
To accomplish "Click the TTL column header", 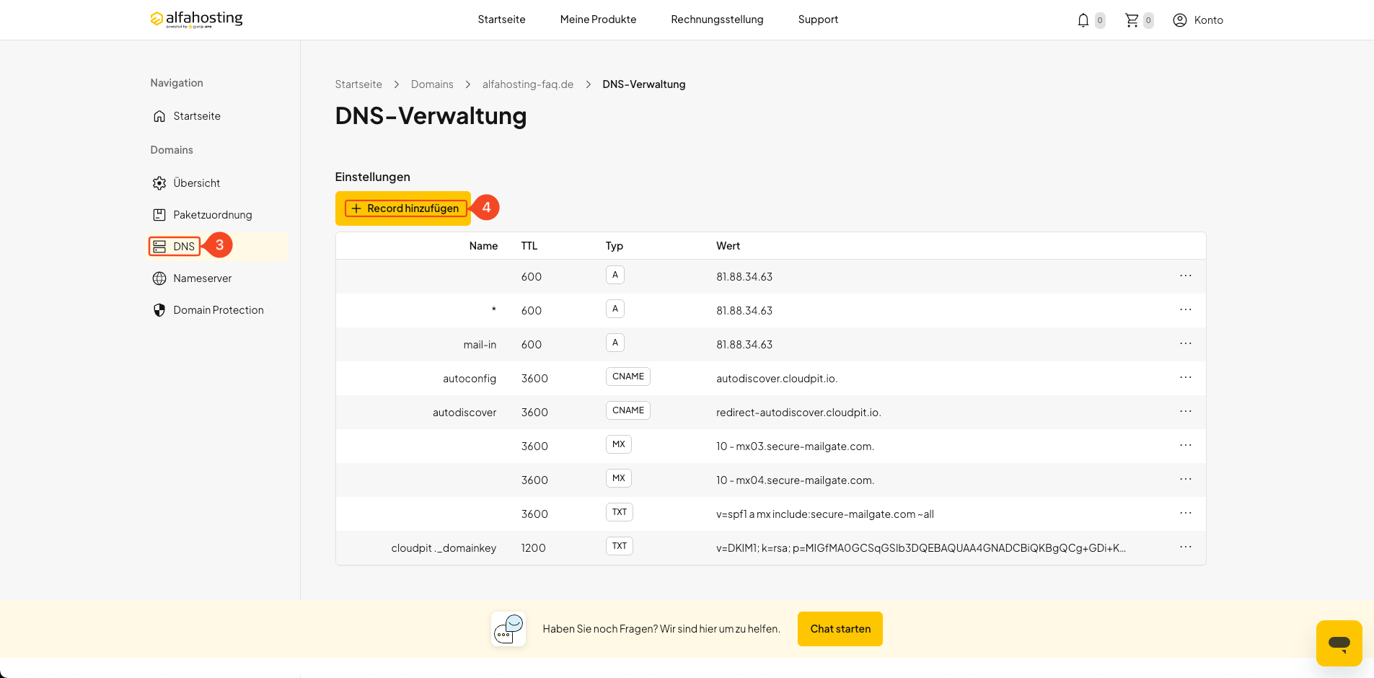I will (529, 246).
